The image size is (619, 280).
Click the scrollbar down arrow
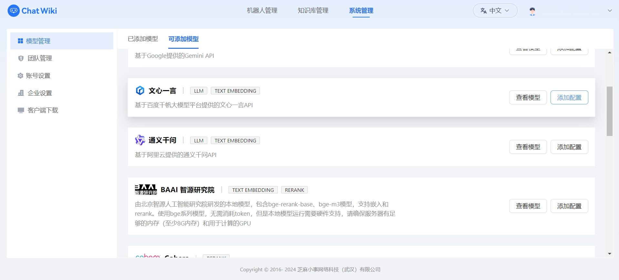[x=610, y=254]
